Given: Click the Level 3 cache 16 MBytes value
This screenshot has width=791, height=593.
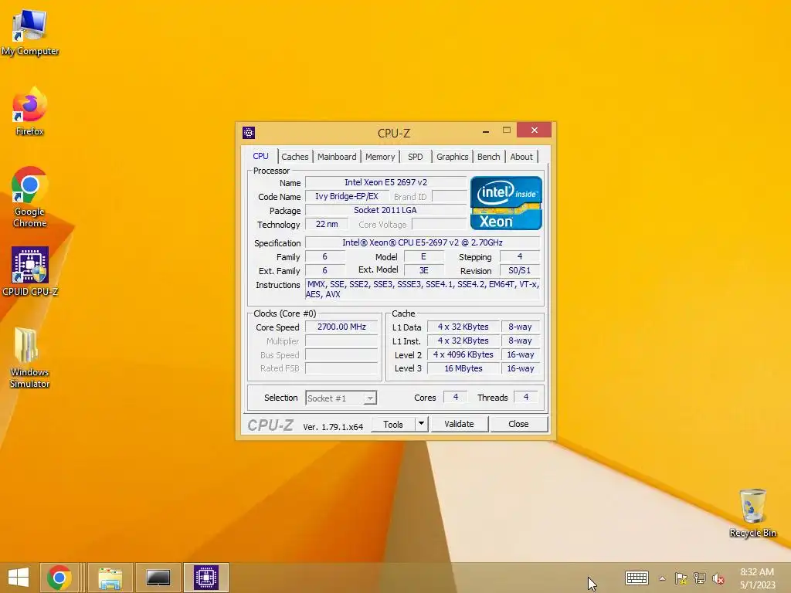Looking at the screenshot, I should [463, 368].
